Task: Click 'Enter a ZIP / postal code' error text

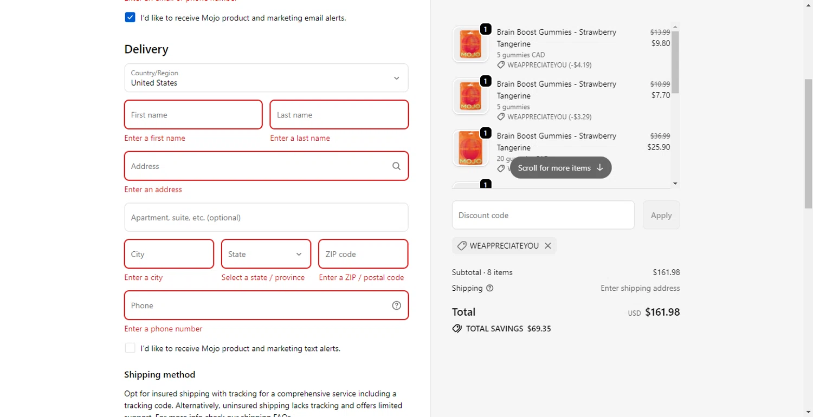Action: 362,277
